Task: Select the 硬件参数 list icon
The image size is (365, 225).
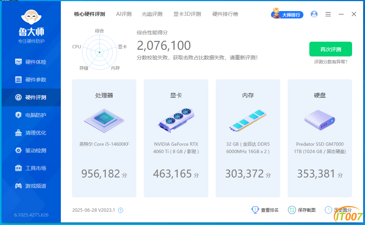Action: 18,80
